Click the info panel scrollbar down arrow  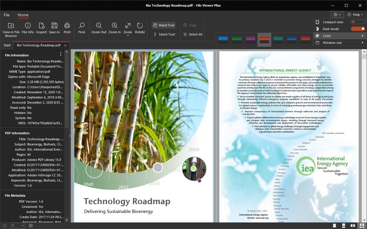pyautogui.click(x=67, y=220)
